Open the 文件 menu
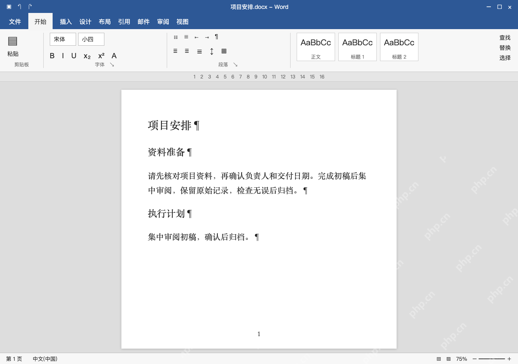Image resolution: width=518 pixels, height=364 pixels. tap(15, 22)
